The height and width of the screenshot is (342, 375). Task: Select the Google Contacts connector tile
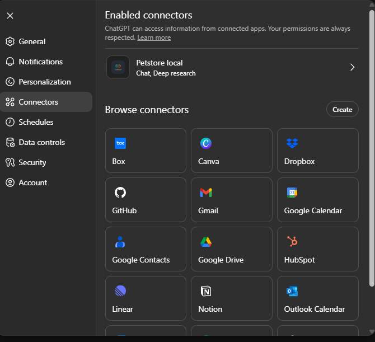(146, 251)
